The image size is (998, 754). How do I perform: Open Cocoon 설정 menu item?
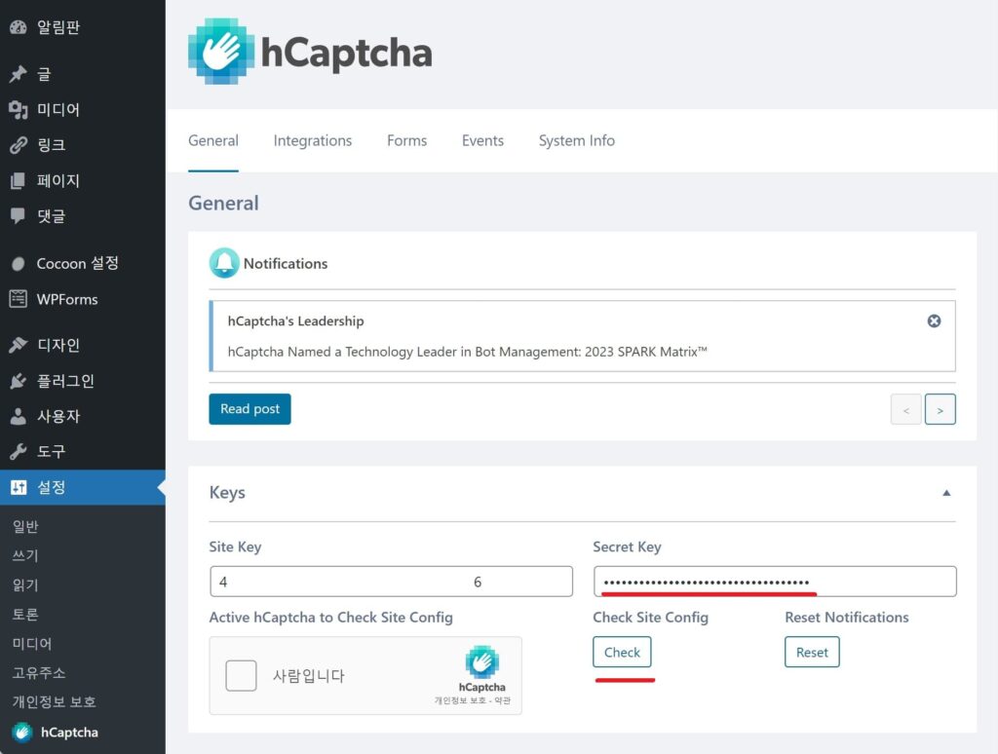tap(83, 263)
